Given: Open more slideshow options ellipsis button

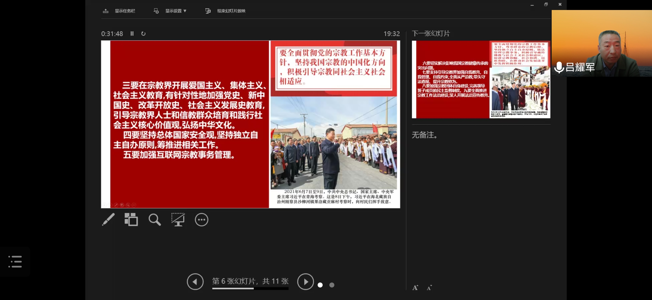Looking at the screenshot, I should pyautogui.click(x=201, y=220).
